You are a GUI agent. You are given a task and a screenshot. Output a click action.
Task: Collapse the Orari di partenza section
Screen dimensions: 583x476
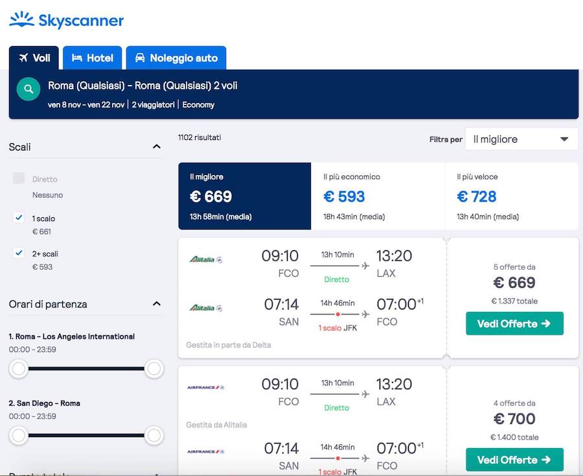point(157,303)
